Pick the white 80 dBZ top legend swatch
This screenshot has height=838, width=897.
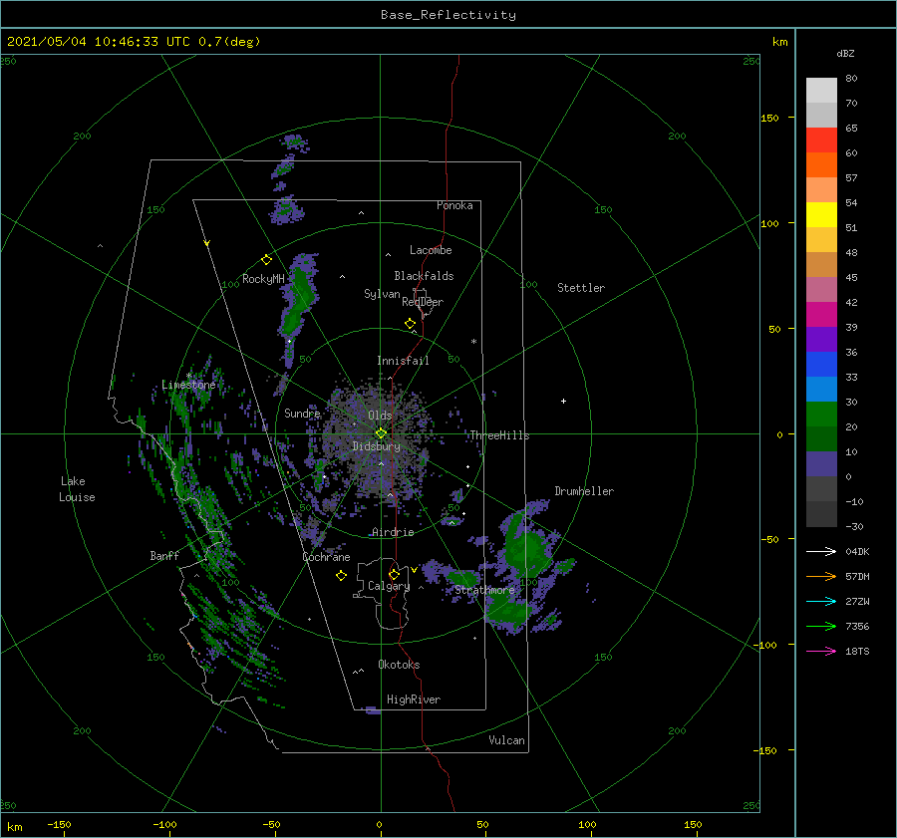click(x=821, y=91)
